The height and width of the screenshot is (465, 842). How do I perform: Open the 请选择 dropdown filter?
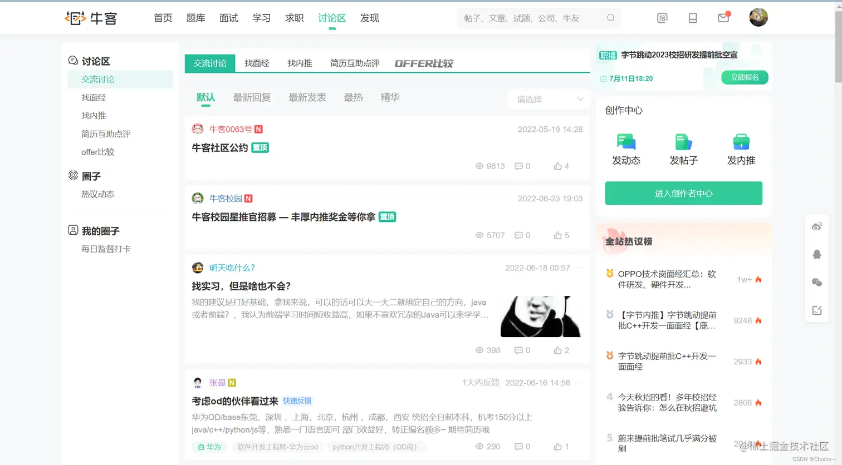(x=549, y=99)
